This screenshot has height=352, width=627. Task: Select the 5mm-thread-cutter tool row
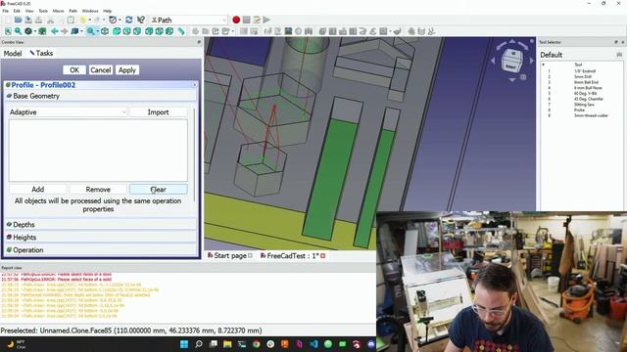[581, 115]
